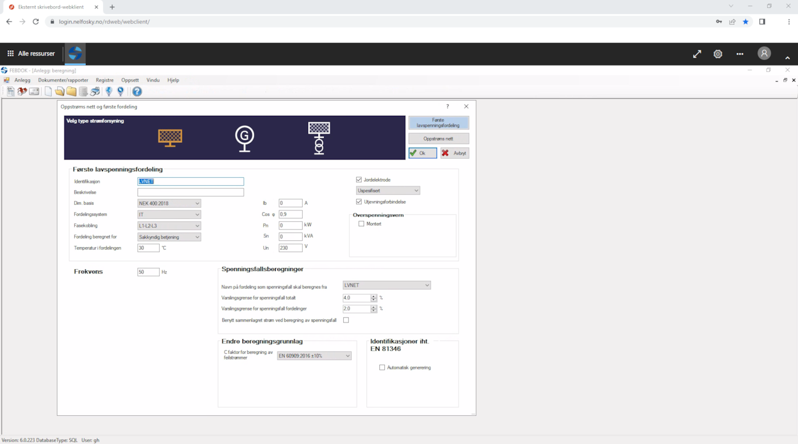The image size is (798, 444).
Task: Select the grid with transformer supply icon
Action: tap(319, 137)
